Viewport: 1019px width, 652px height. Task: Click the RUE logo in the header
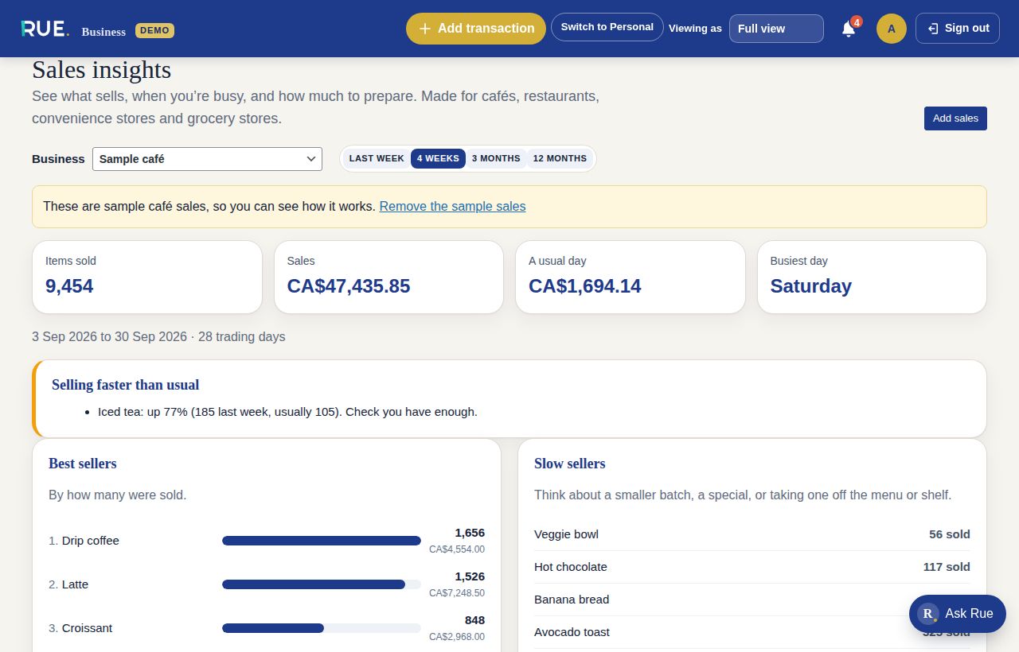(x=45, y=29)
